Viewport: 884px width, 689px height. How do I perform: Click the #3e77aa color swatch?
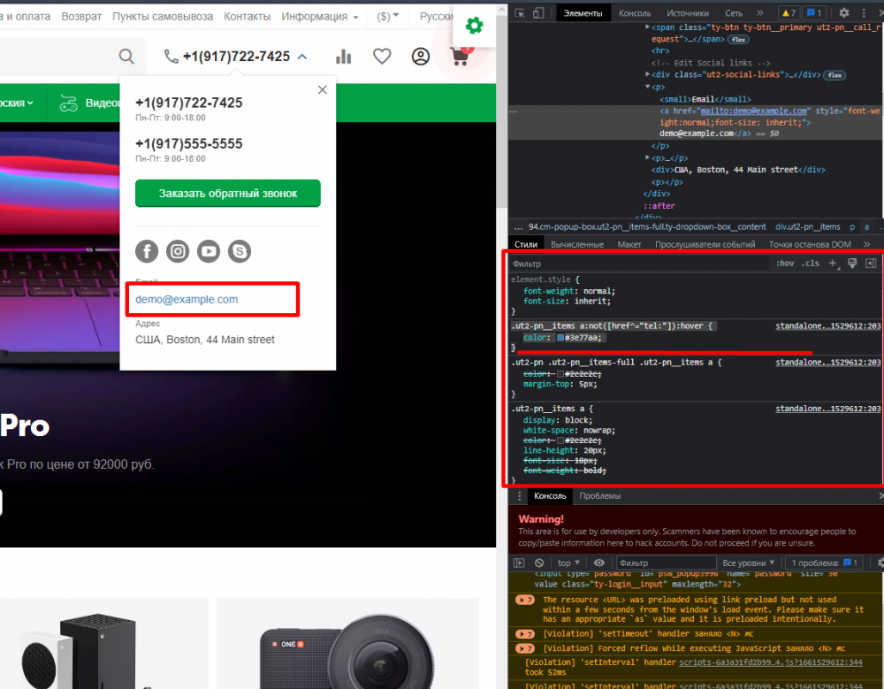coord(560,338)
